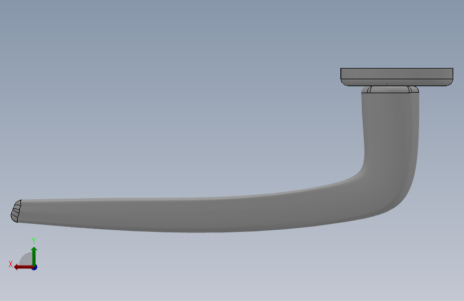Click the blue Z axis origin dot
This screenshot has width=464, height=301.
click(x=35, y=267)
